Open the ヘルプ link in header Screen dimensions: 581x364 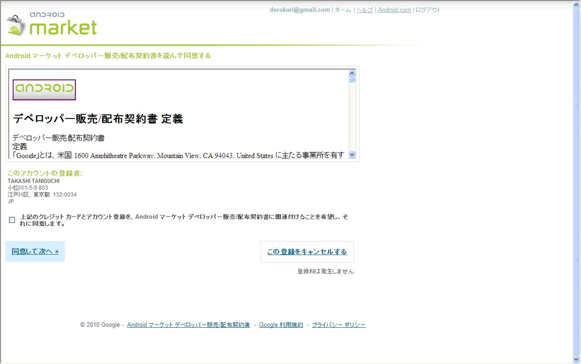[x=365, y=10]
